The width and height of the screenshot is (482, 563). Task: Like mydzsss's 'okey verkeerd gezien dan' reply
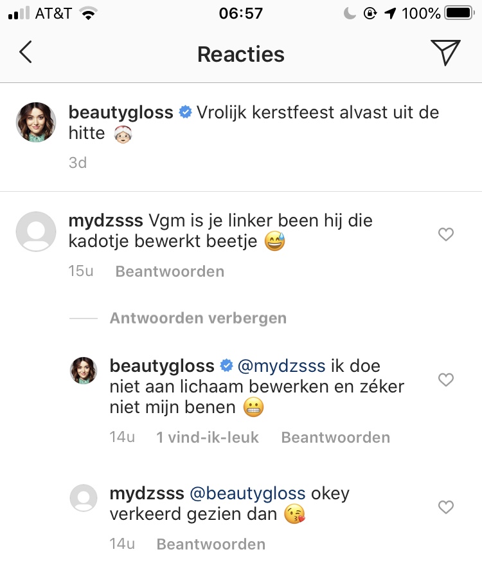coord(445,508)
